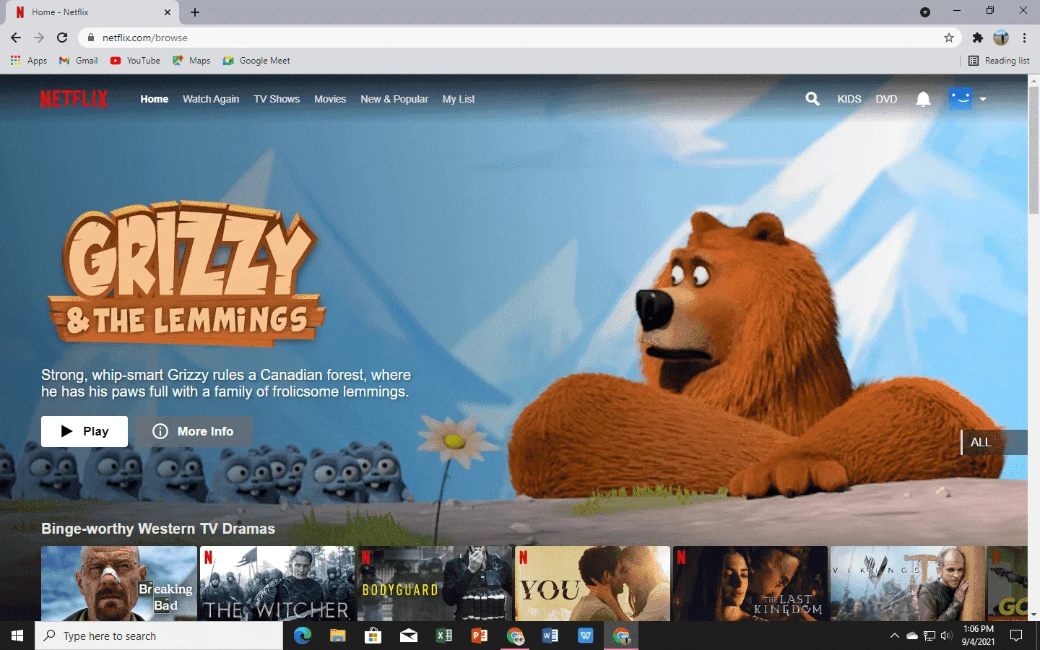The height and width of the screenshot is (650, 1040).
Task: Open Watch Again section
Action: (x=211, y=99)
